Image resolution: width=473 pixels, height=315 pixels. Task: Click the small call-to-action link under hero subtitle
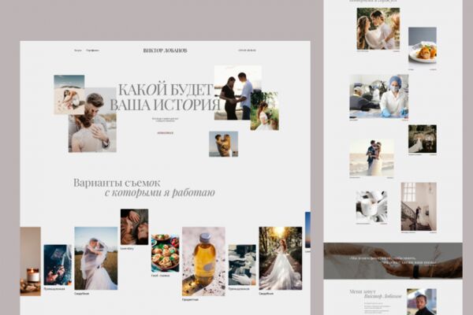(166, 132)
